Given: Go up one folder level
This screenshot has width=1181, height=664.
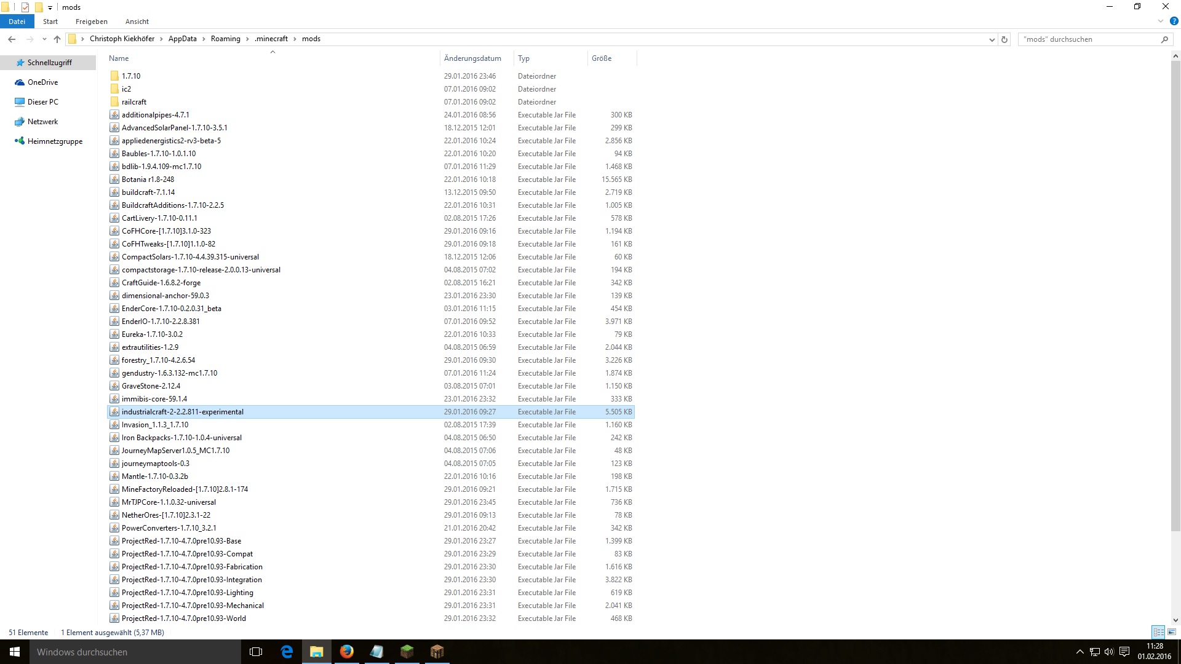Looking at the screenshot, I should [x=57, y=39].
